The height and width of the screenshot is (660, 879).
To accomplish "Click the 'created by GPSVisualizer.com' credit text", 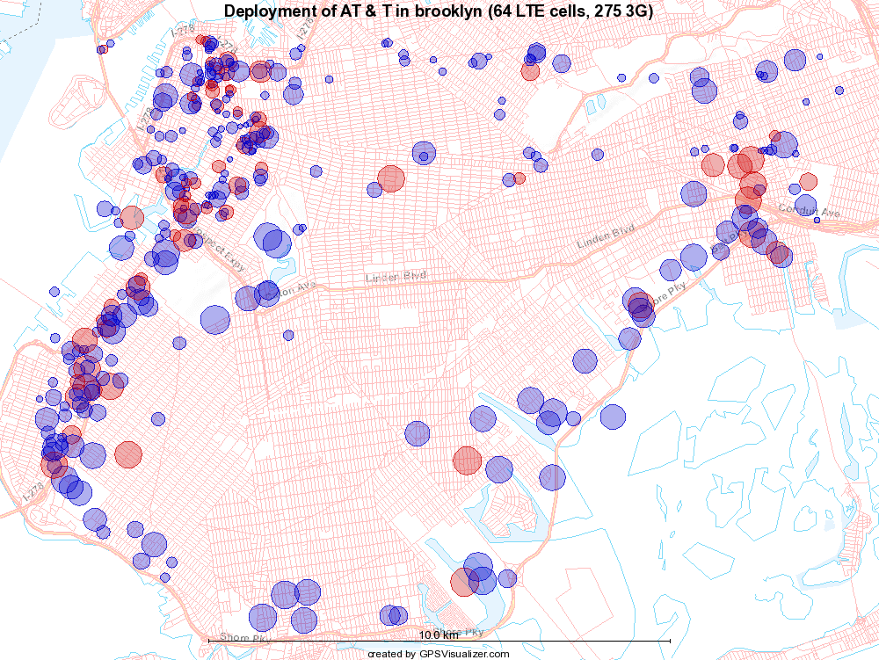I will (x=439, y=654).
